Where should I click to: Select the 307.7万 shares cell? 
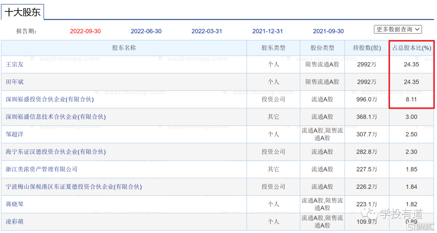pos(367,134)
